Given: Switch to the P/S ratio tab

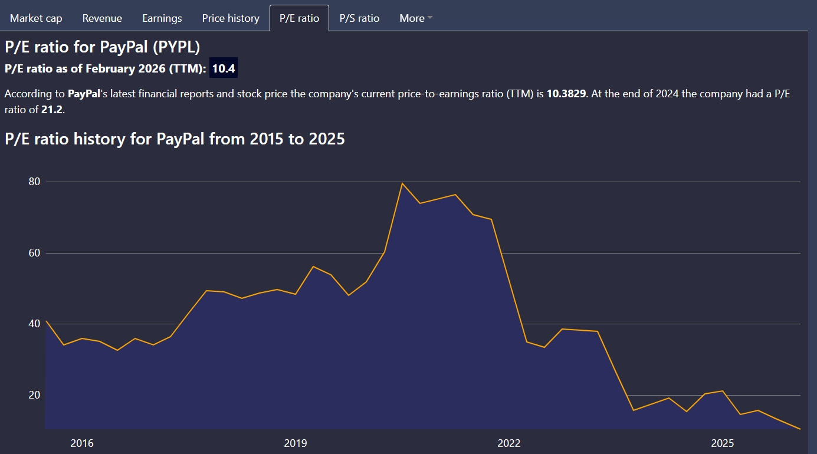Looking at the screenshot, I should tap(359, 18).
